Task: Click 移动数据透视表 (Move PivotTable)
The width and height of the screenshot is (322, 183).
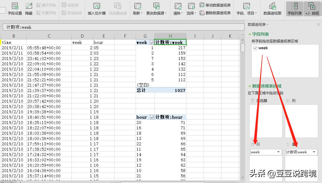Action: pos(215,5)
